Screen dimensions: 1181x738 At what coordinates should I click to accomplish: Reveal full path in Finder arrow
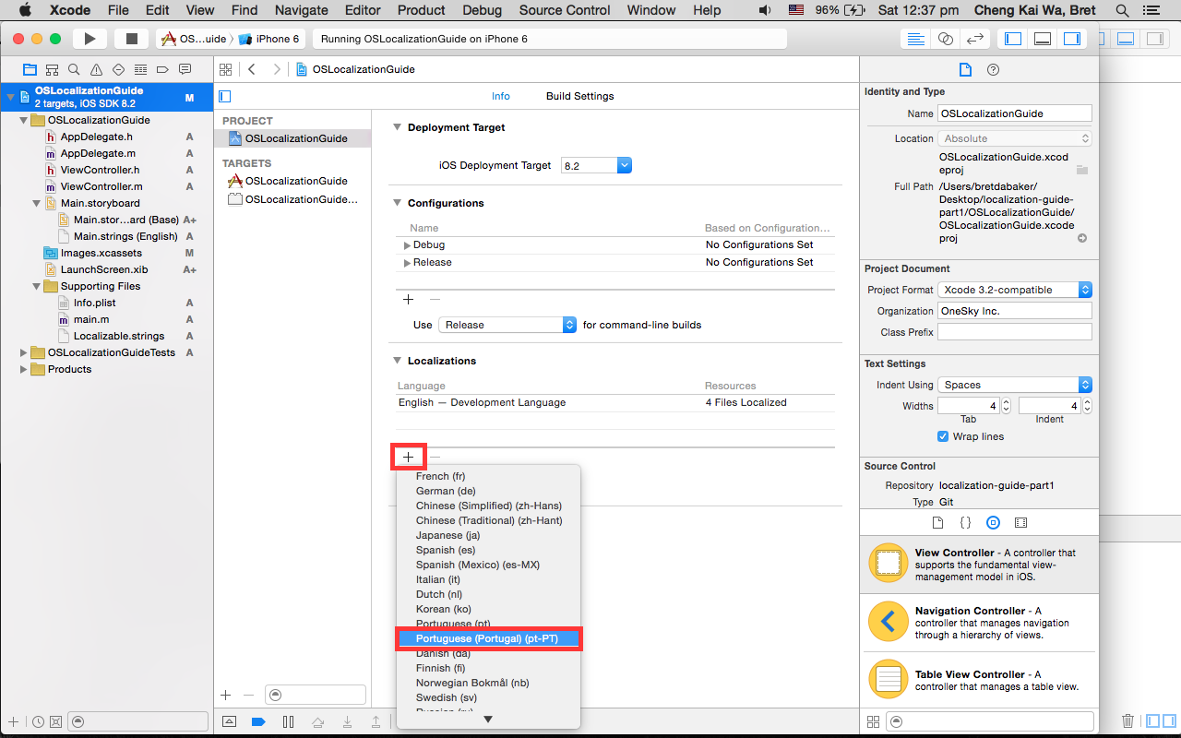[1082, 238]
